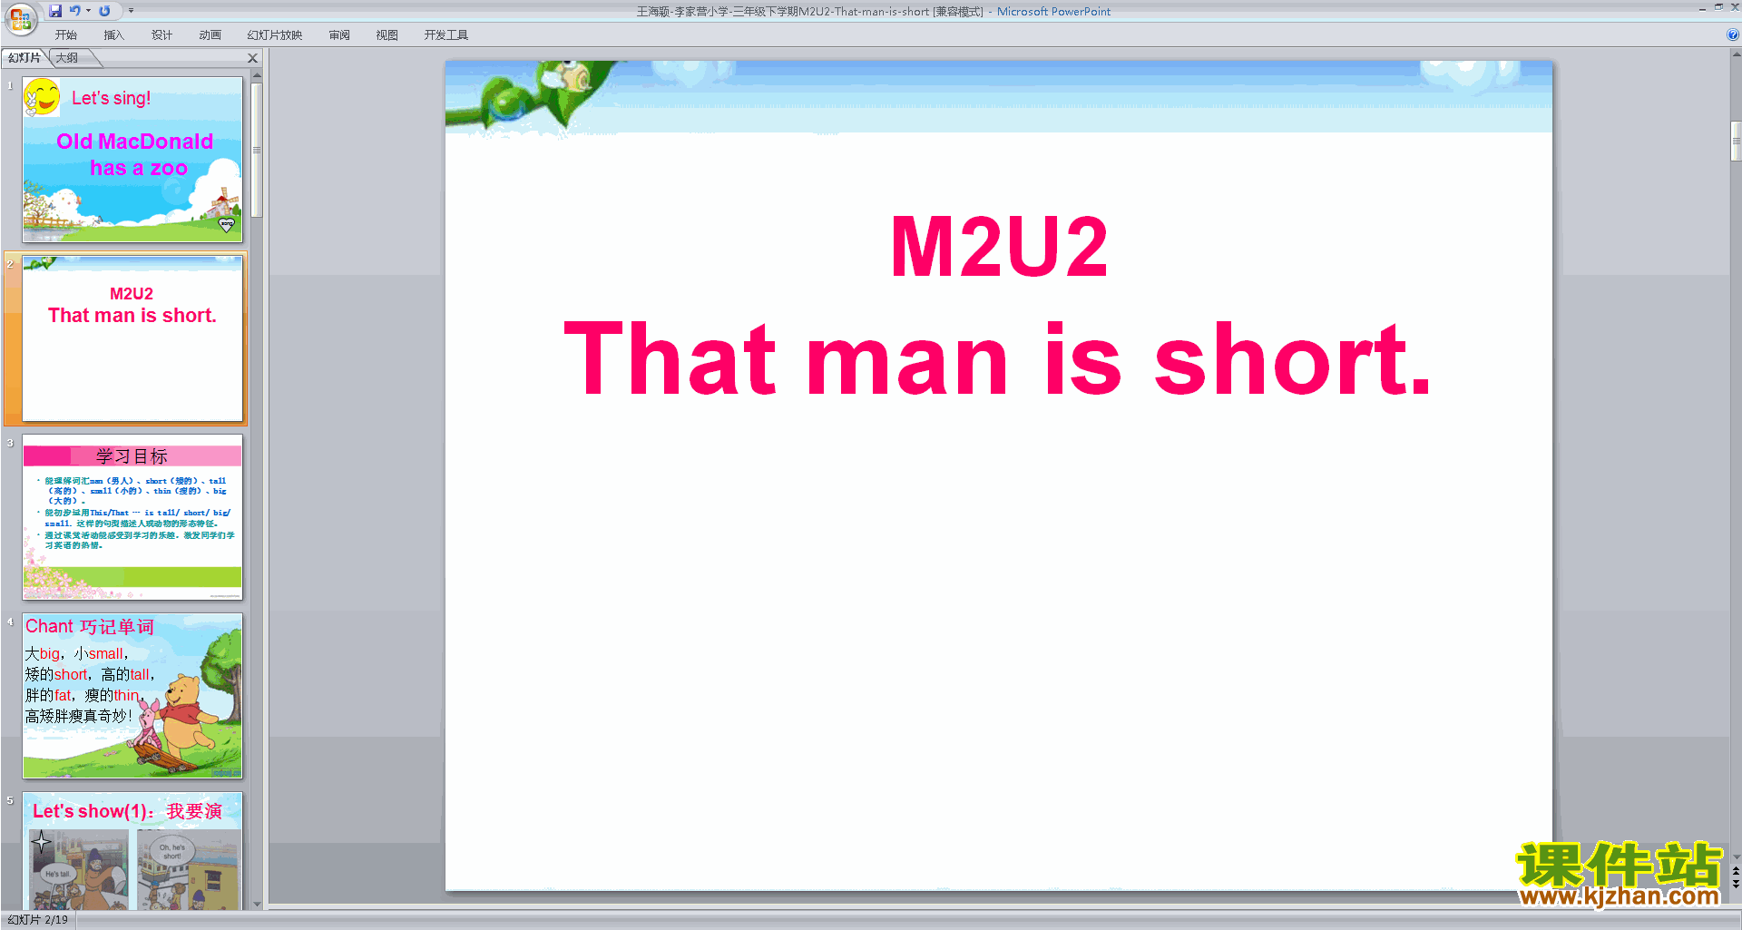Click the M2U2 title text on slide
This screenshot has height=930, width=1742.
pyautogui.click(x=999, y=246)
